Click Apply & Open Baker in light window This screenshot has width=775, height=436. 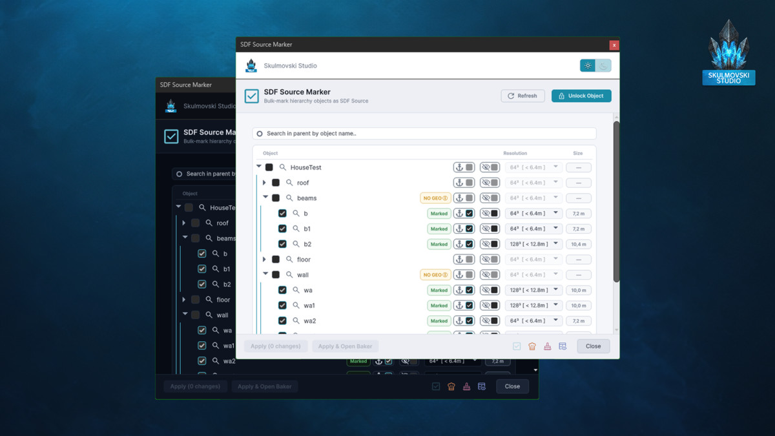tap(345, 346)
